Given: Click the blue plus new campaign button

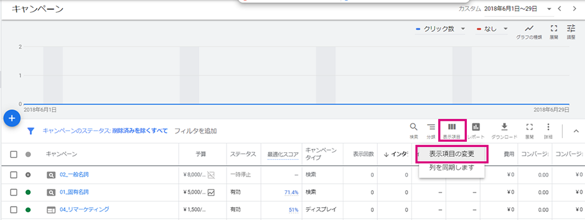Looking at the screenshot, I should pyautogui.click(x=12, y=118).
